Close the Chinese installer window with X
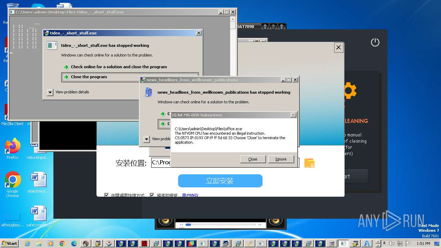441x248 pixels. (339, 48)
